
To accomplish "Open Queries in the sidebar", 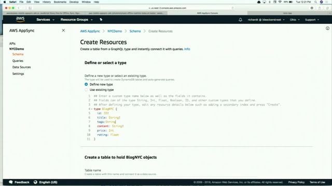I will (18, 61).
